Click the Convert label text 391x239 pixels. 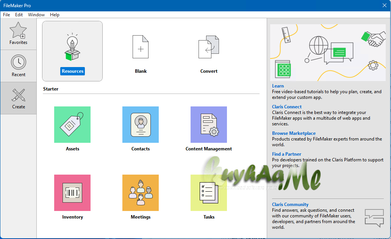(209, 71)
